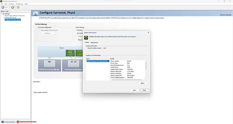Open the Edit menu
The image size is (233, 124).
coord(6,4)
